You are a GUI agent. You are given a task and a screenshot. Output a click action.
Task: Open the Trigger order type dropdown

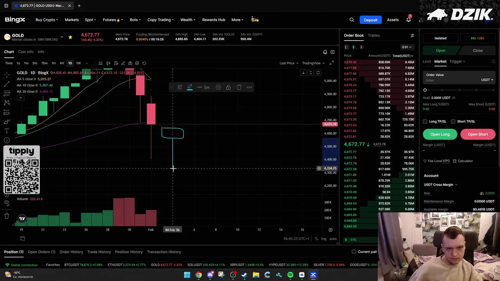457,61
